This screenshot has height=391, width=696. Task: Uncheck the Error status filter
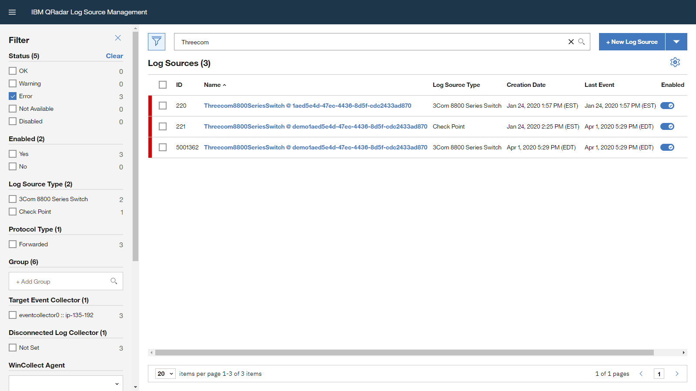13,96
